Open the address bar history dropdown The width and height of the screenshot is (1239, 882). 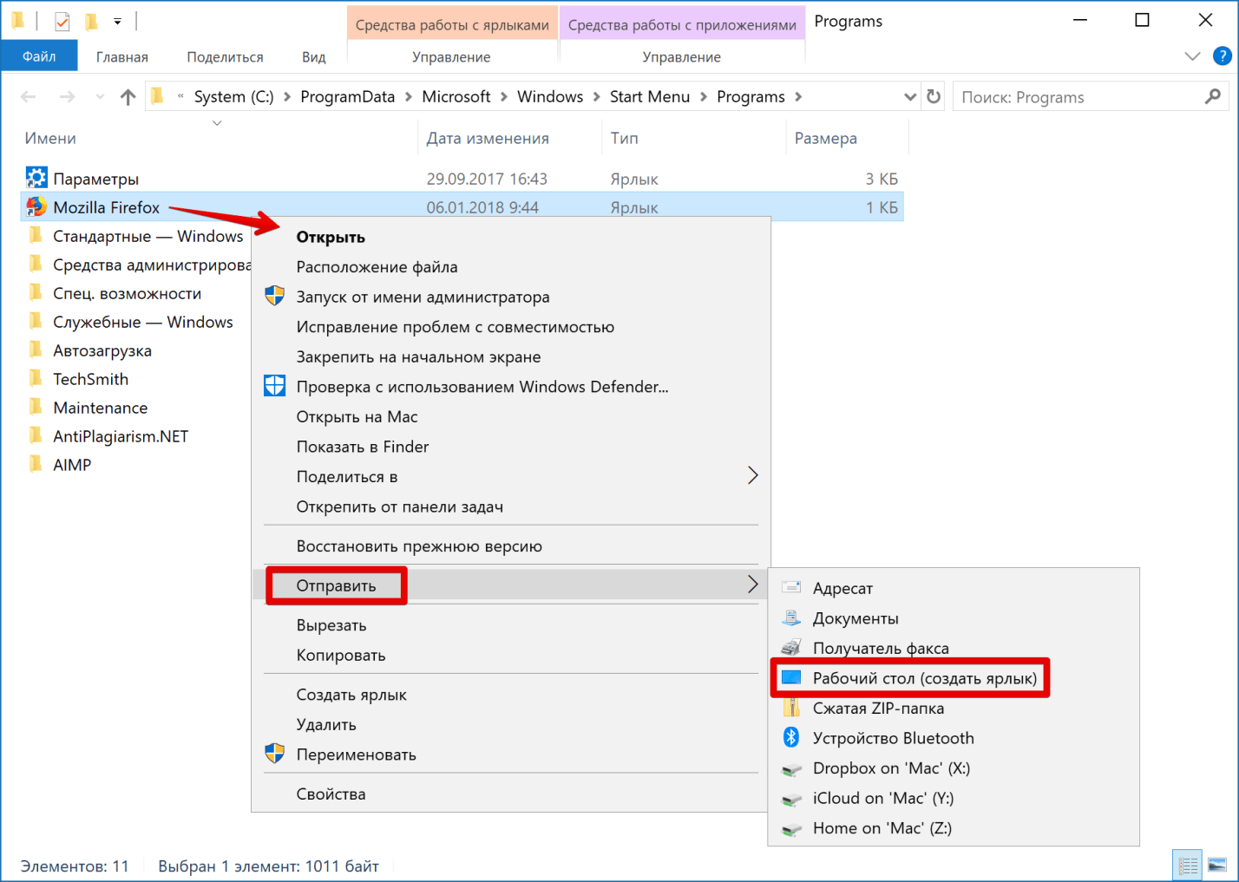(910, 97)
